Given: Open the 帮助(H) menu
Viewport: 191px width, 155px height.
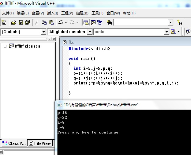Looking at the screenshot, I should pyautogui.click(x=129, y=13).
